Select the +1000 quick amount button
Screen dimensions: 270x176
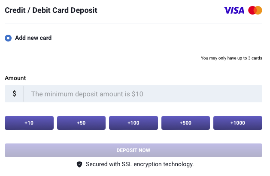point(237,123)
